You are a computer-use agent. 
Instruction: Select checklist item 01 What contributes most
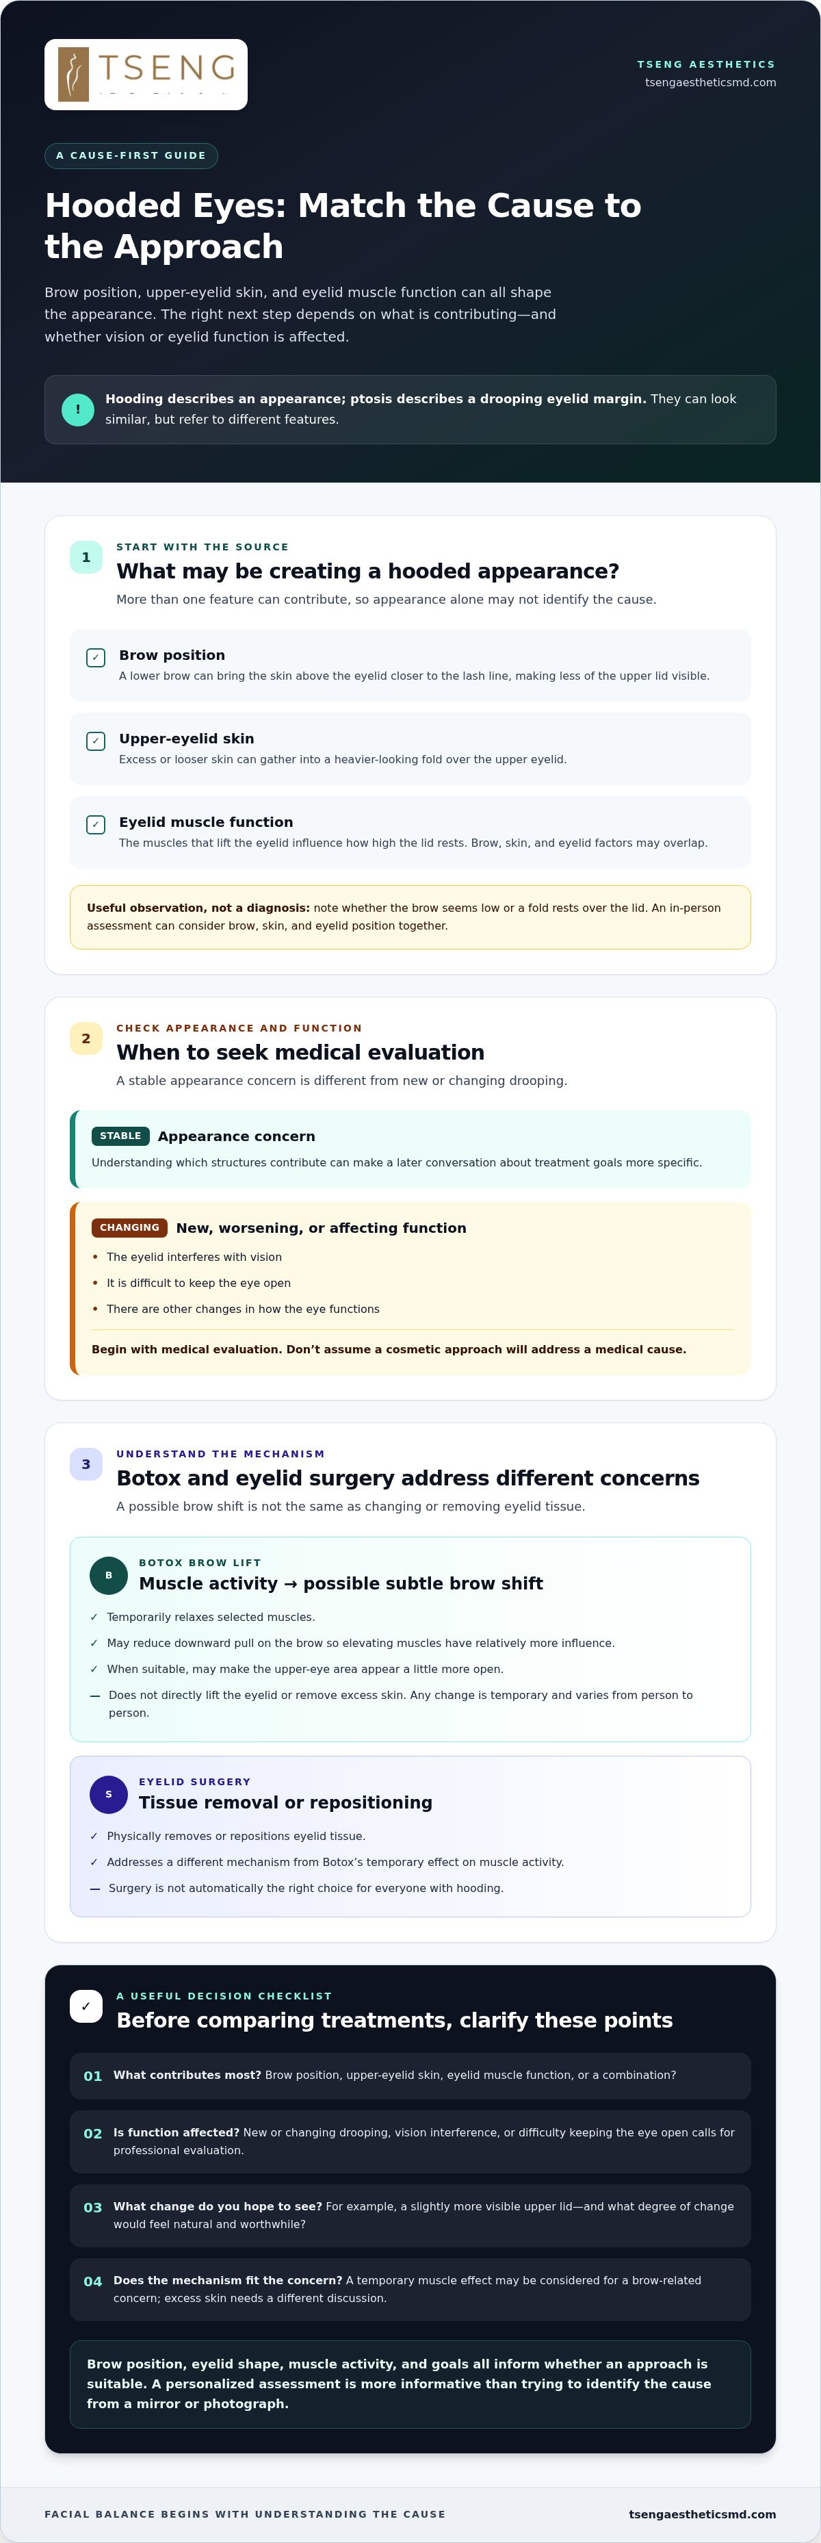(x=410, y=2076)
